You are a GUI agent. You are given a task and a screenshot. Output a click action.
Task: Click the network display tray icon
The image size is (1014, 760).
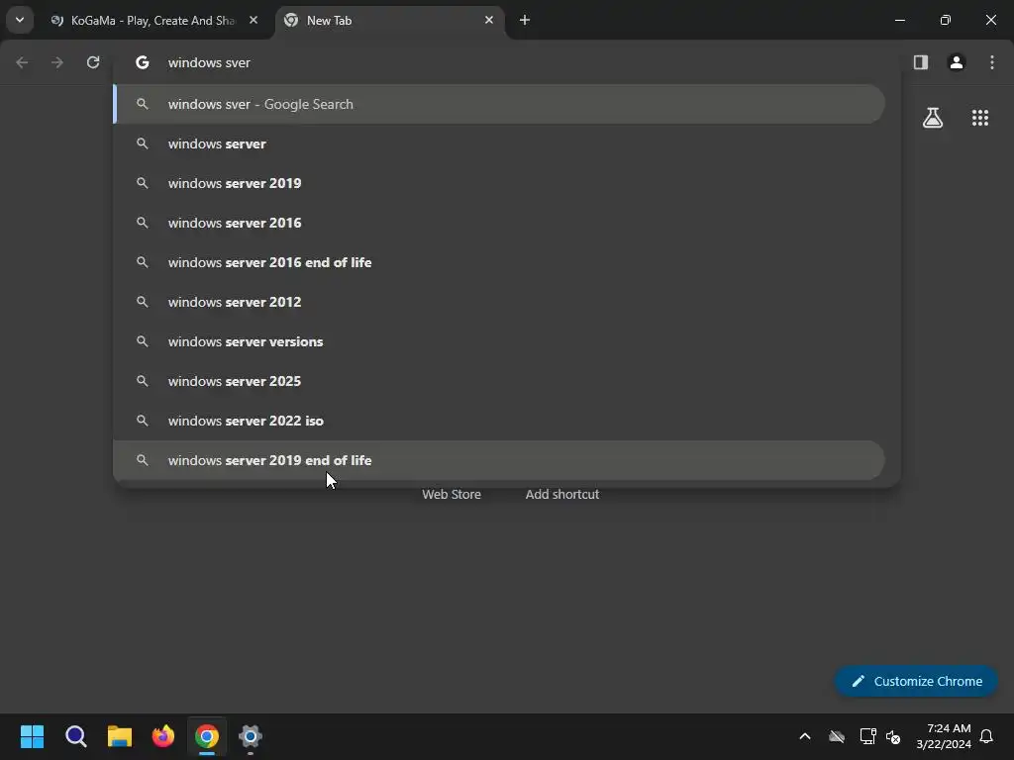pyautogui.click(x=867, y=736)
